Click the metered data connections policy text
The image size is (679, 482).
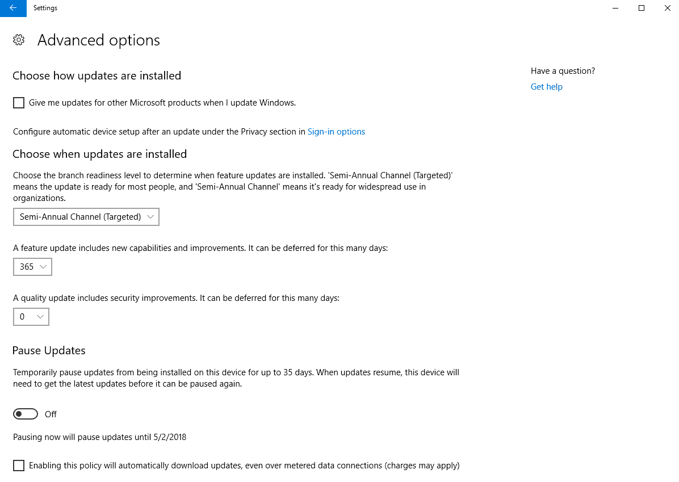click(x=244, y=466)
